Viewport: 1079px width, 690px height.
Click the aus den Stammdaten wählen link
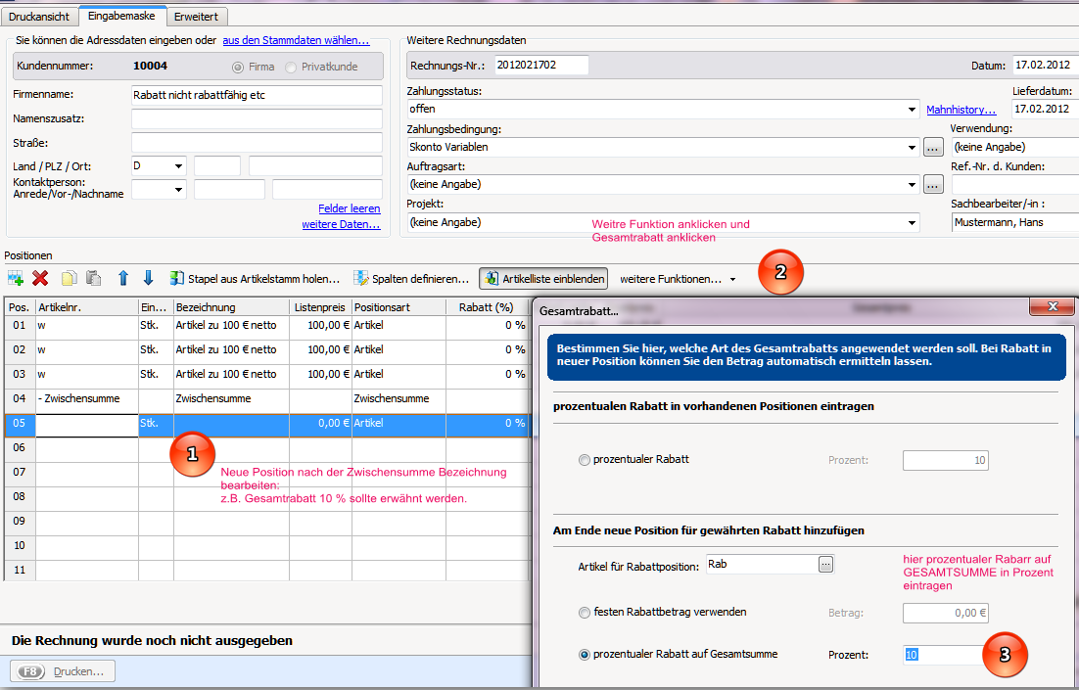pyautogui.click(x=296, y=40)
